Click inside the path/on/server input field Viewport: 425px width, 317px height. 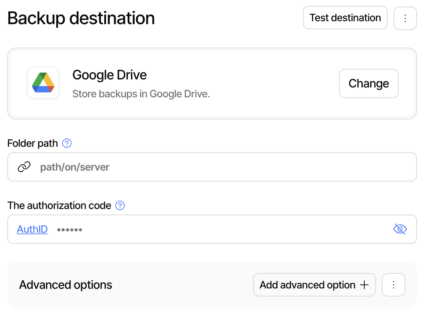[x=146, y=167]
